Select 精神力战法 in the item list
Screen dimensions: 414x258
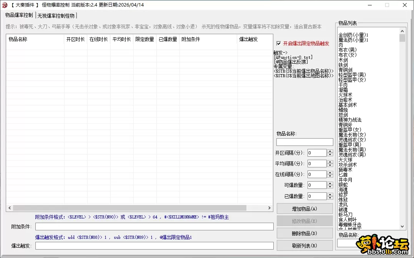pyautogui.click(x=350, y=120)
